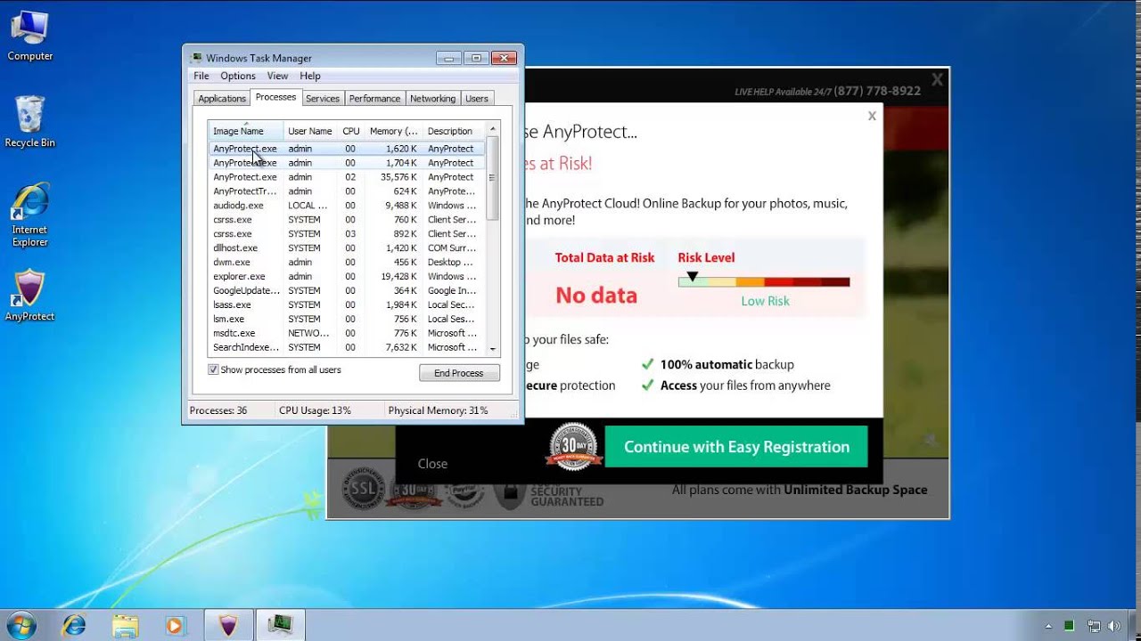Switch to the Applications tab
This screenshot has width=1141, height=641.
click(222, 99)
